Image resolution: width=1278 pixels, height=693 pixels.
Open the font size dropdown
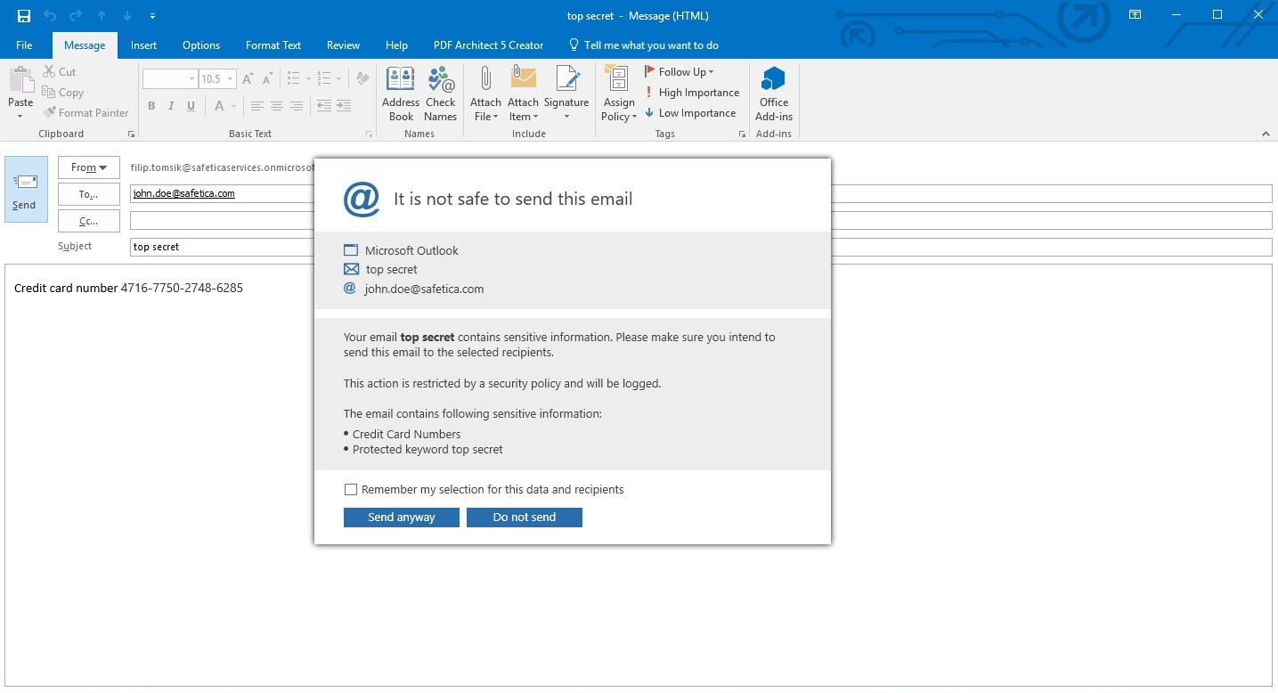[x=230, y=79]
